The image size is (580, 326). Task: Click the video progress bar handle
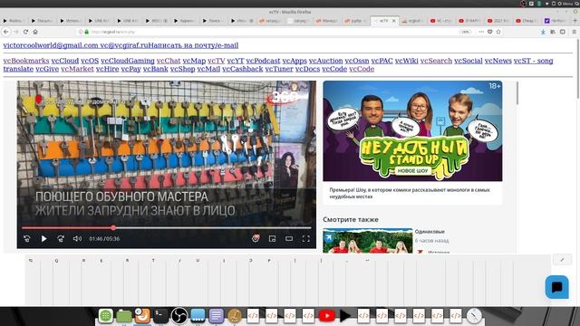[x=113, y=227]
